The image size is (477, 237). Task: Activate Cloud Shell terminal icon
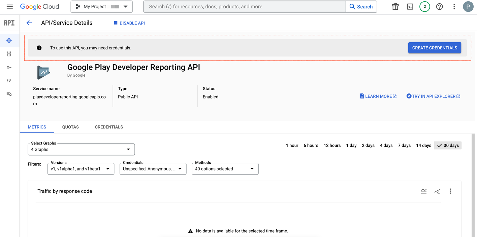[x=410, y=7]
